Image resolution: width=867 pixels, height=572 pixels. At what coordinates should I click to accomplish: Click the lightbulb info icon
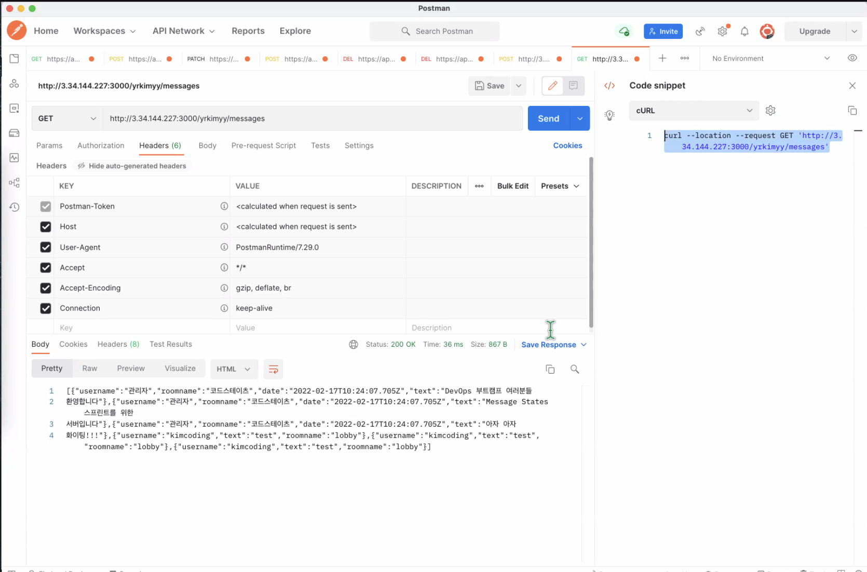609,115
